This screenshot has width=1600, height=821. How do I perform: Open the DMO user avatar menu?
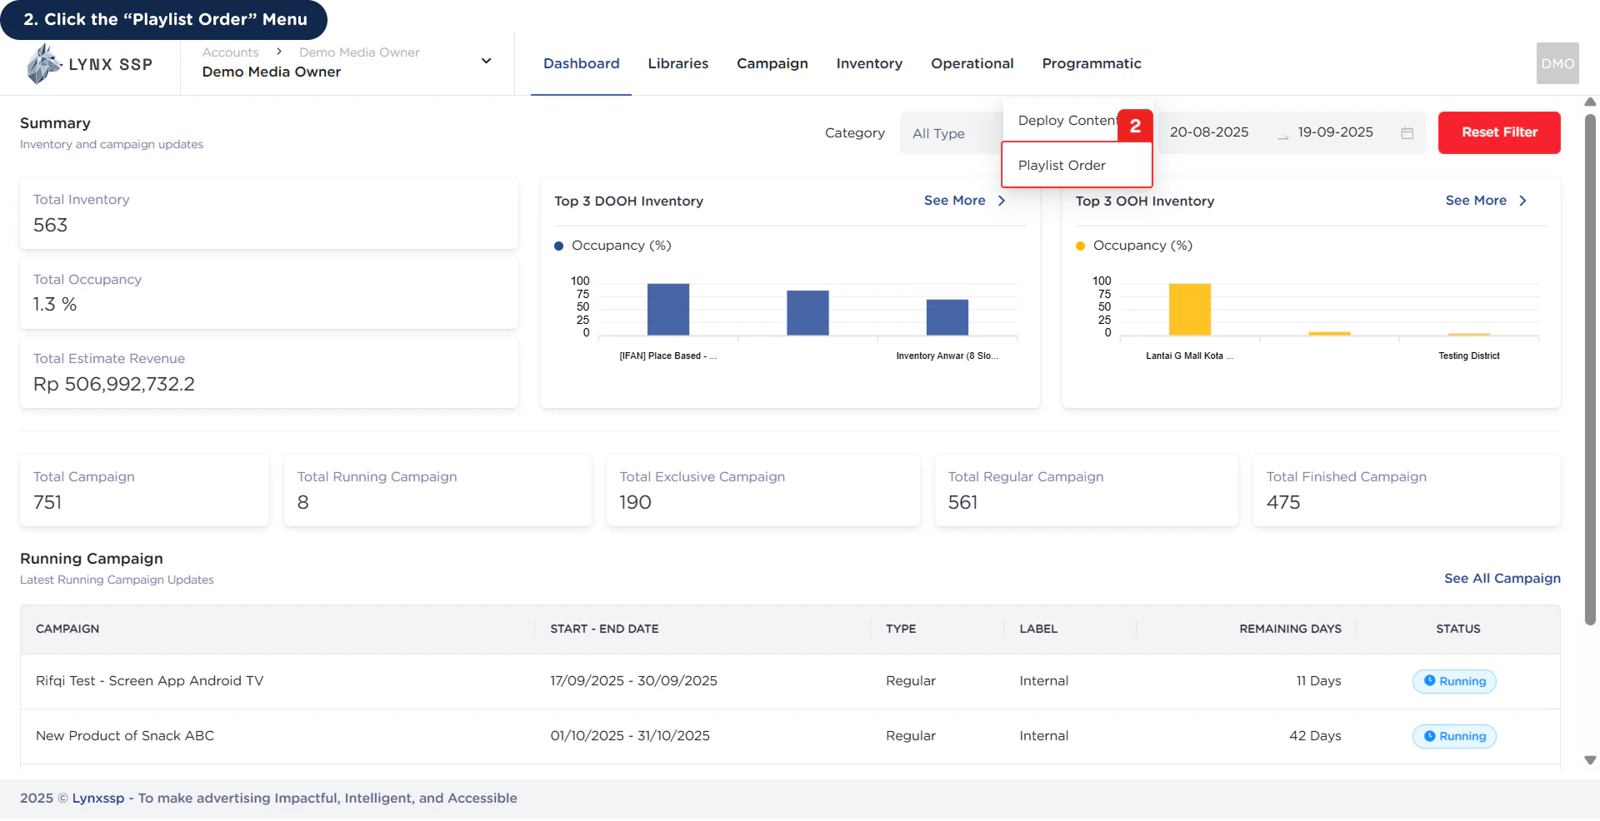click(1557, 63)
